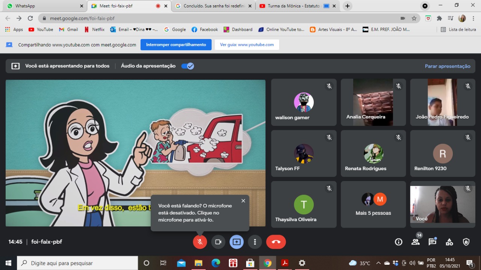The height and width of the screenshot is (270, 481).
Task: Click the Parar apresentação link
Action: (x=447, y=66)
